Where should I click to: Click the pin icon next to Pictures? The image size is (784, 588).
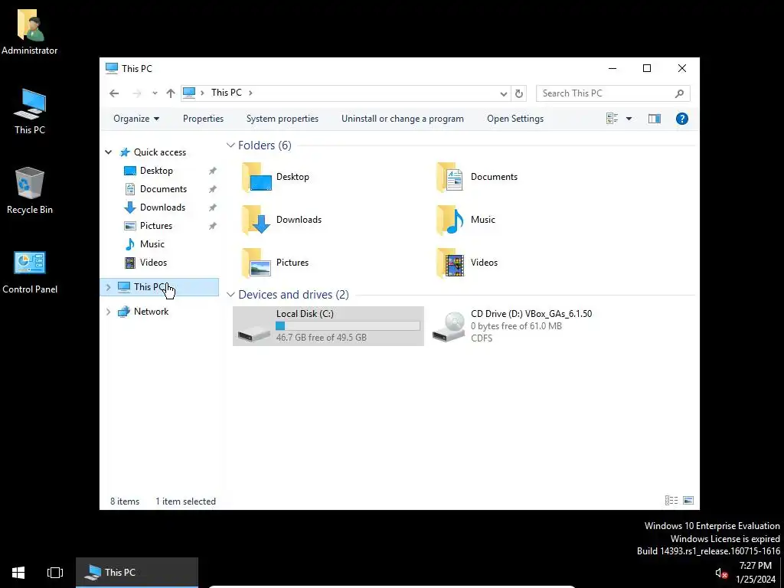click(x=213, y=226)
